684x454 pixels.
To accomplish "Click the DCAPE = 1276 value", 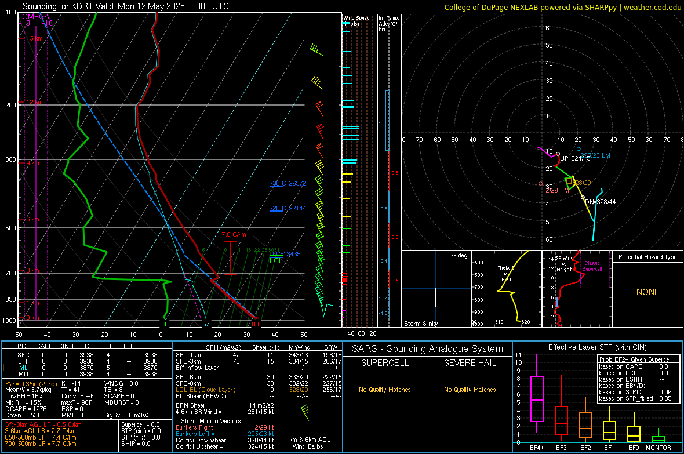I will [26, 409].
